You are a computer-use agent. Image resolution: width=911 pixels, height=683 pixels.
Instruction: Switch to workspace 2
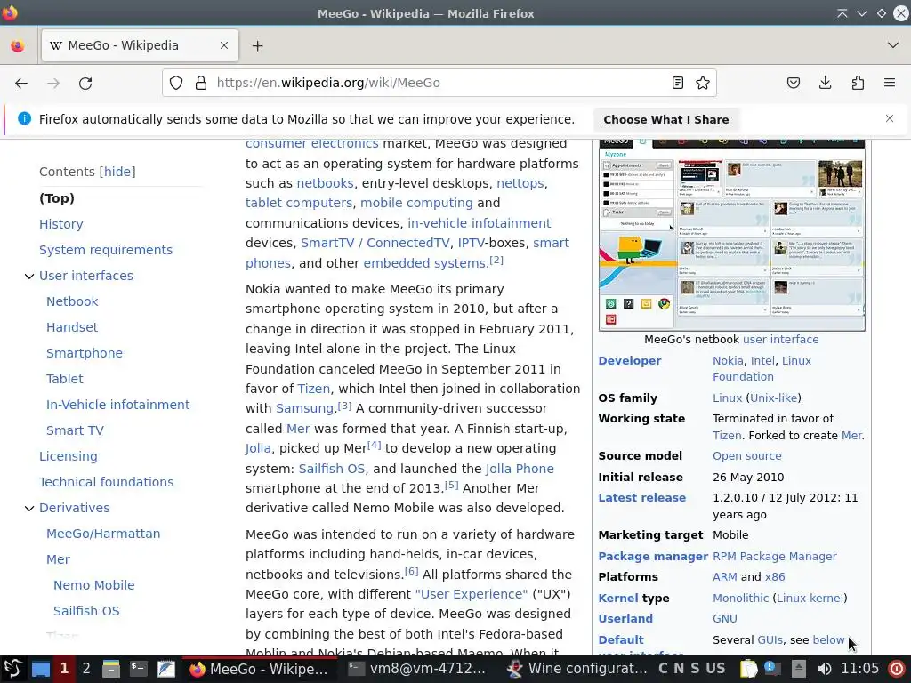[x=86, y=669]
